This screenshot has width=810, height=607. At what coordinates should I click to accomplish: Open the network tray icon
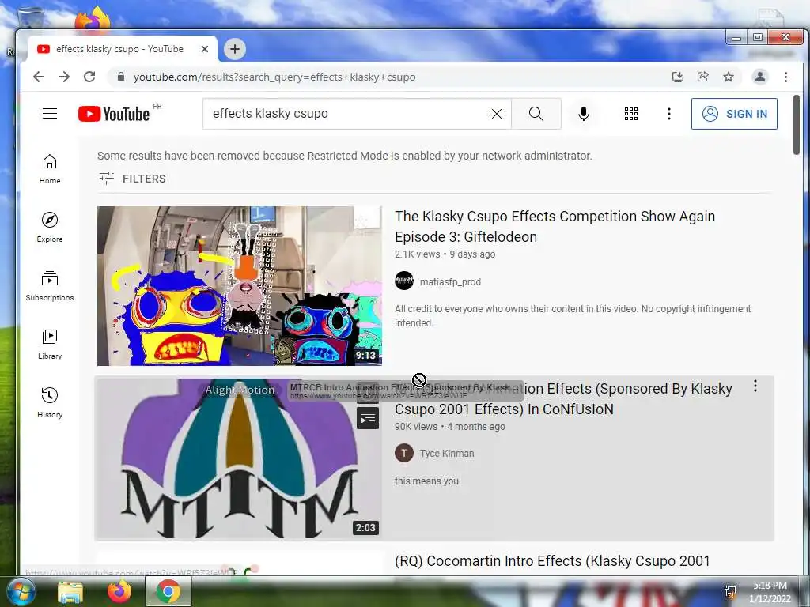730,591
